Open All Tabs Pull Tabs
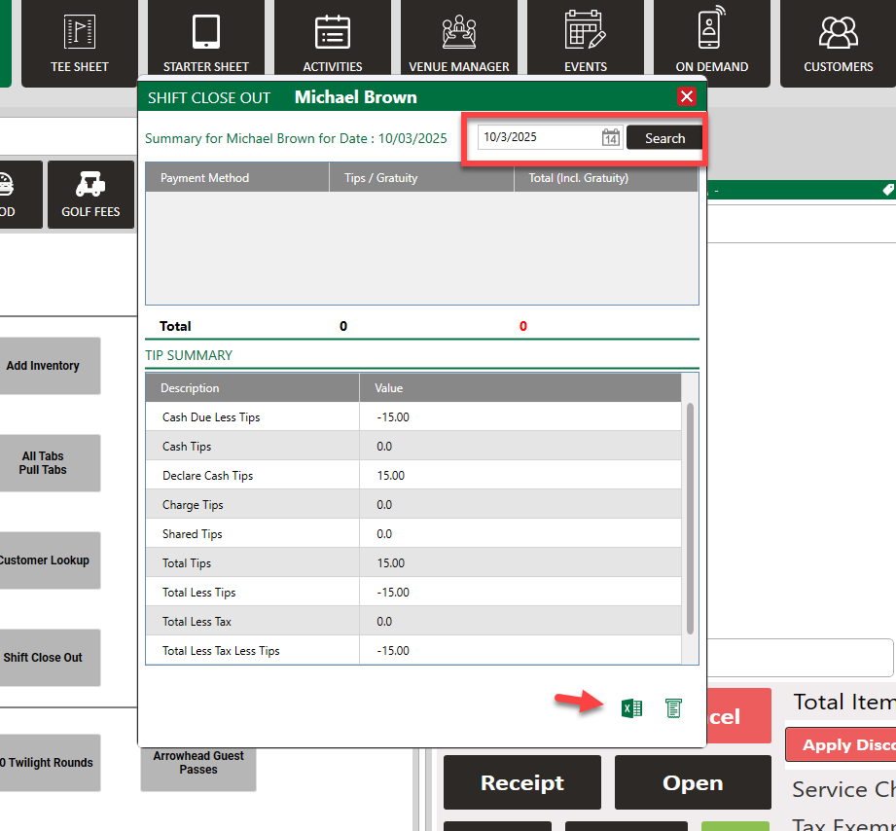The height and width of the screenshot is (831, 896). click(44, 463)
